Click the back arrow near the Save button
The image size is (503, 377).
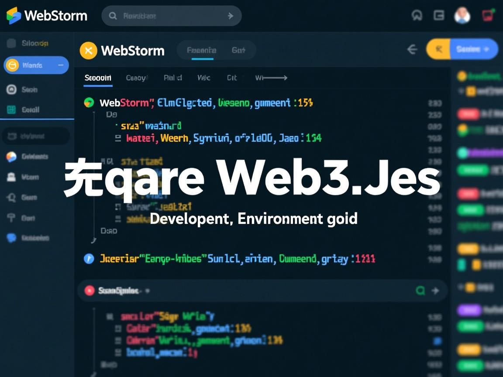(412, 49)
